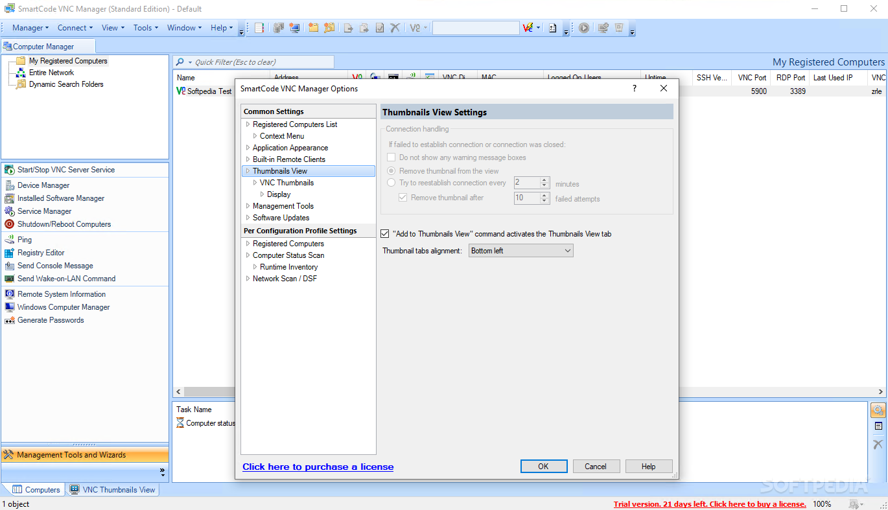Open Thumbnail tabs alignment dropdown
Viewport: 888px width, 510px height.
(521, 251)
